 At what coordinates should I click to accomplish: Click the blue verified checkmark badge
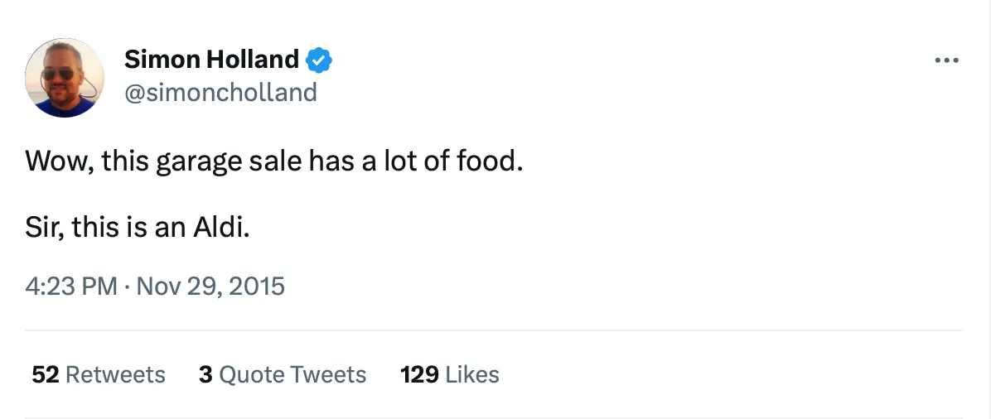pos(319,60)
